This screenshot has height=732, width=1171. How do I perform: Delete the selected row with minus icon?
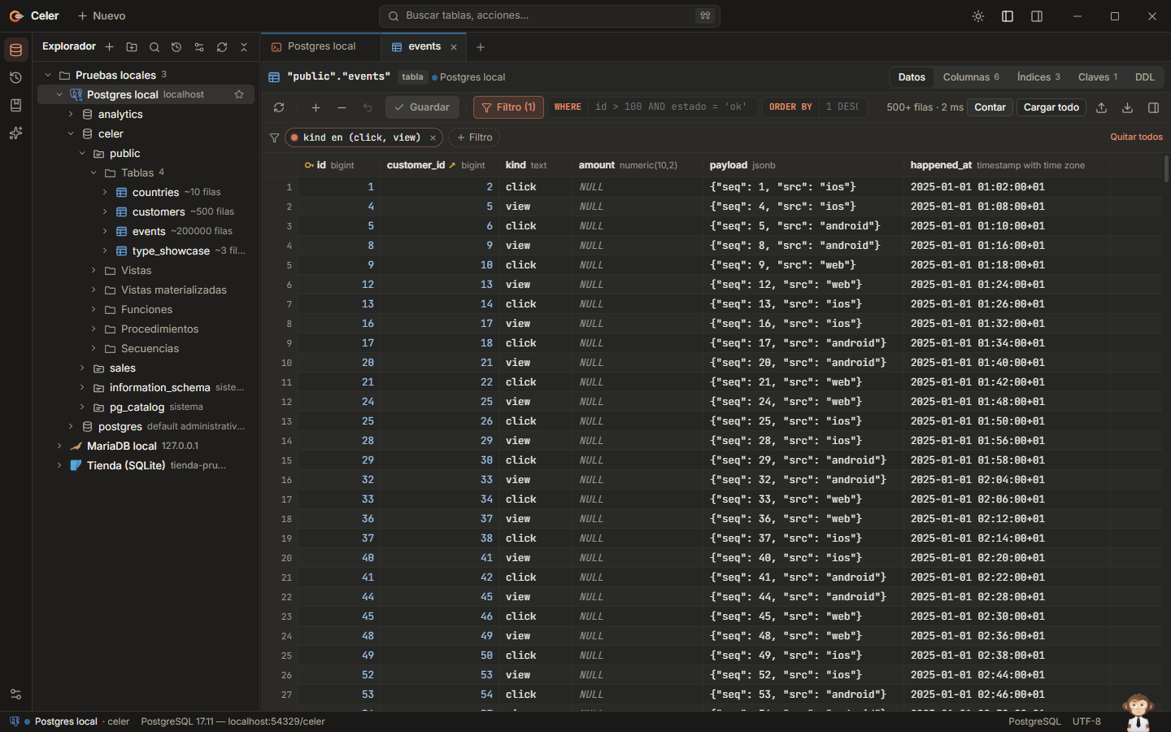coord(342,107)
